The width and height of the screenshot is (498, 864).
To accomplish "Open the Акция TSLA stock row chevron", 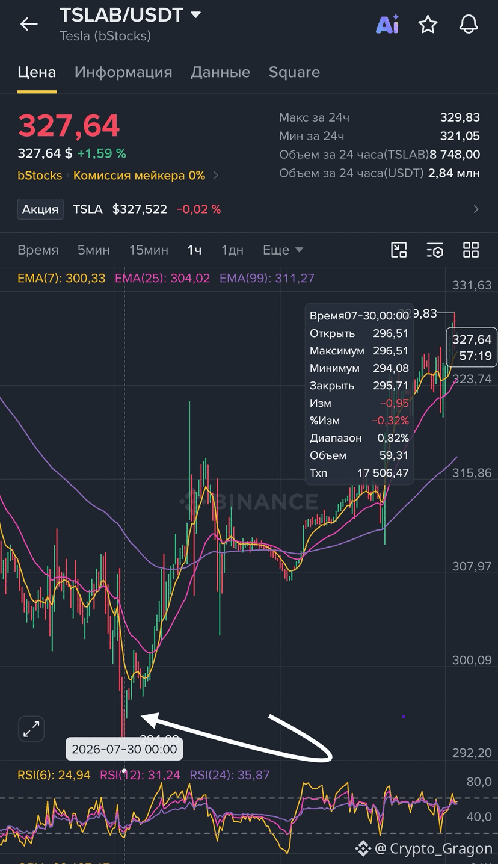I will tap(476, 209).
